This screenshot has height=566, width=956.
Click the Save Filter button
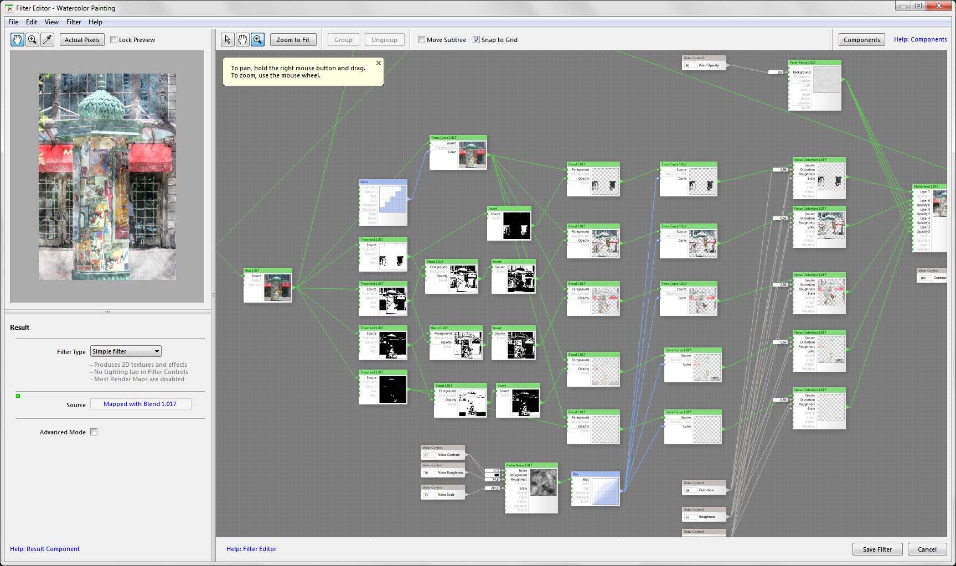877,549
